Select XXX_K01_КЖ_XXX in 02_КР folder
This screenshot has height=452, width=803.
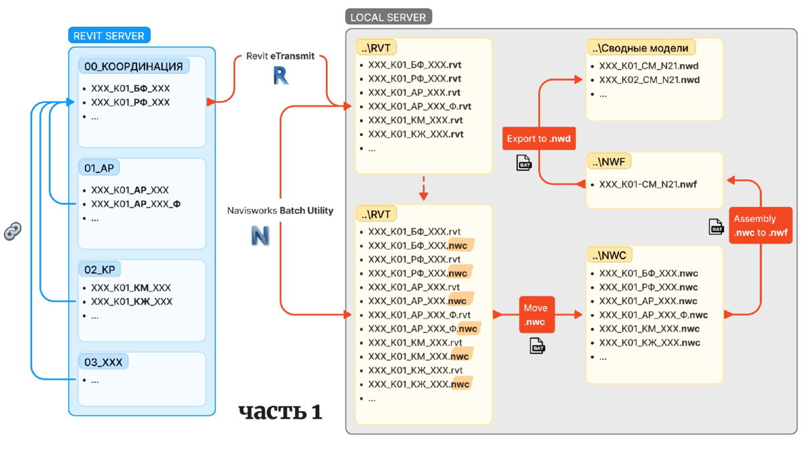[x=132, y=302]
